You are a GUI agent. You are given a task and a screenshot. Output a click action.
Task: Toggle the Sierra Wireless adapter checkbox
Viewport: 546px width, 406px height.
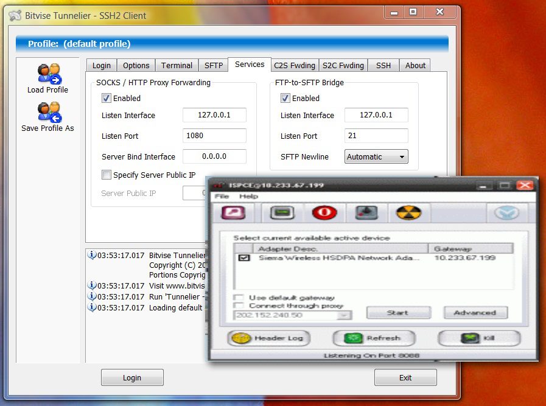coord(243,257)
